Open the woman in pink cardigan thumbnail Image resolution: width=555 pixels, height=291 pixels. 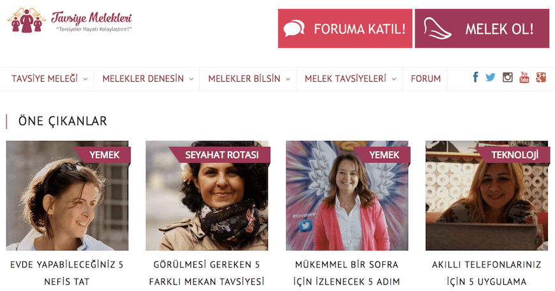coord(347,196)
